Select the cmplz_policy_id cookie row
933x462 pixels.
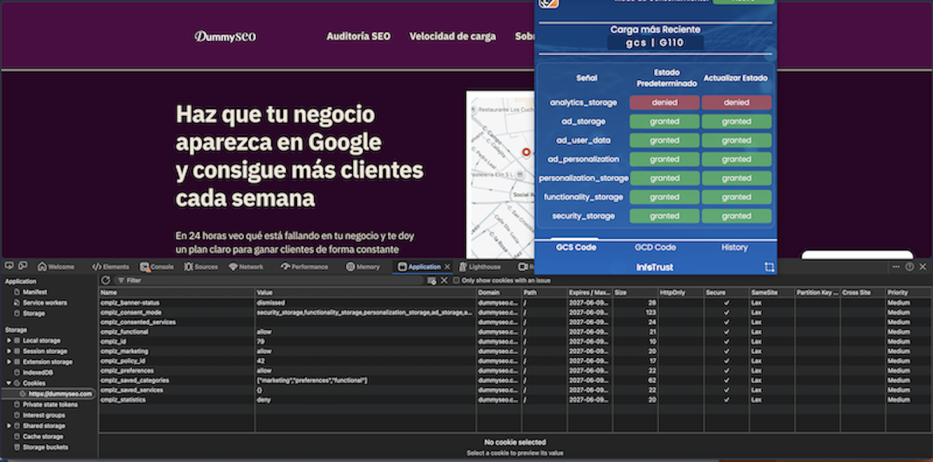(x=515, y=361)
